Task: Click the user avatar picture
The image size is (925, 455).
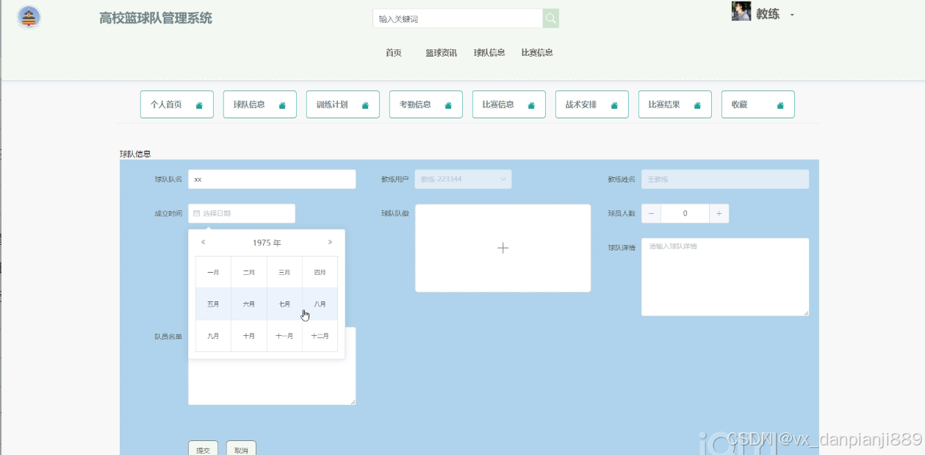Action: pos(741,11)
